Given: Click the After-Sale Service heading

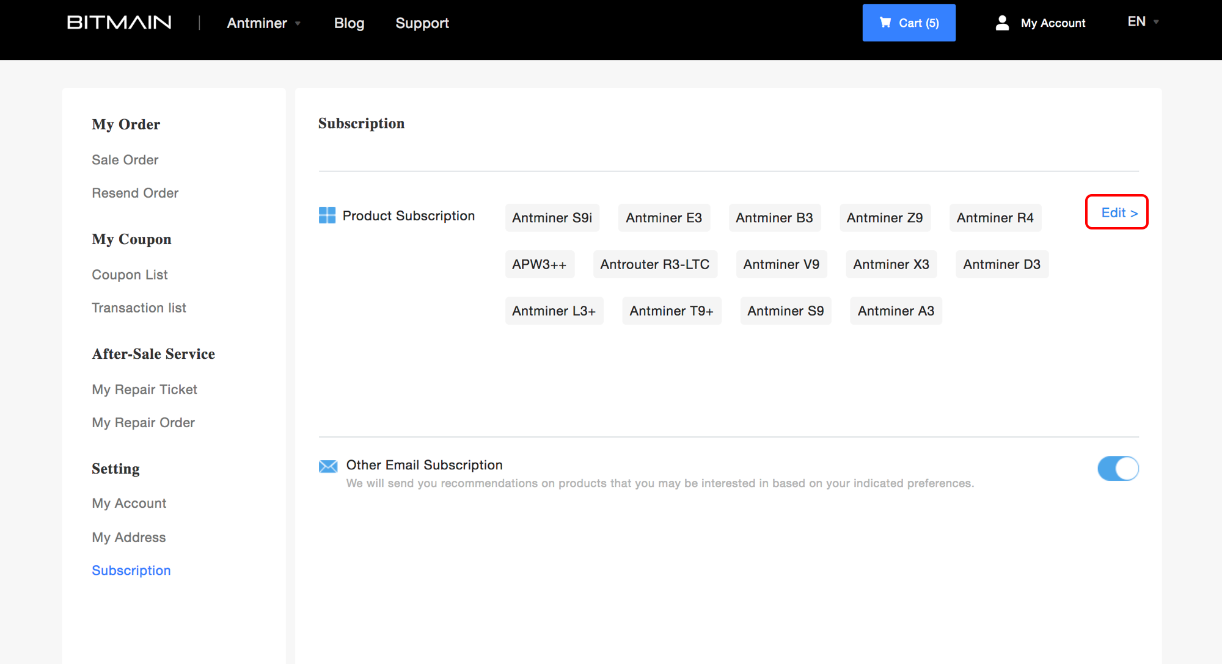Looking at the screenshot, I should pyautogui.click(x=153, y=354).
